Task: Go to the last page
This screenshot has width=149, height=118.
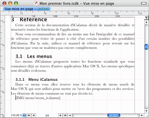Action: 65,115
